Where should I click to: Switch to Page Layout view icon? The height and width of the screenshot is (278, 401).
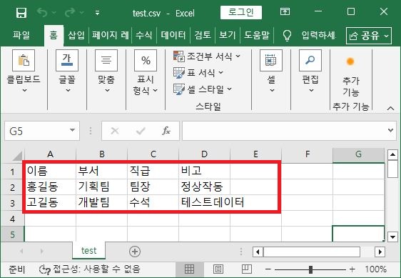pyautogui.click(x=218, y=269)
